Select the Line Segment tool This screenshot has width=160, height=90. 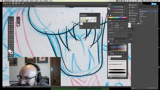coord(12,26)
